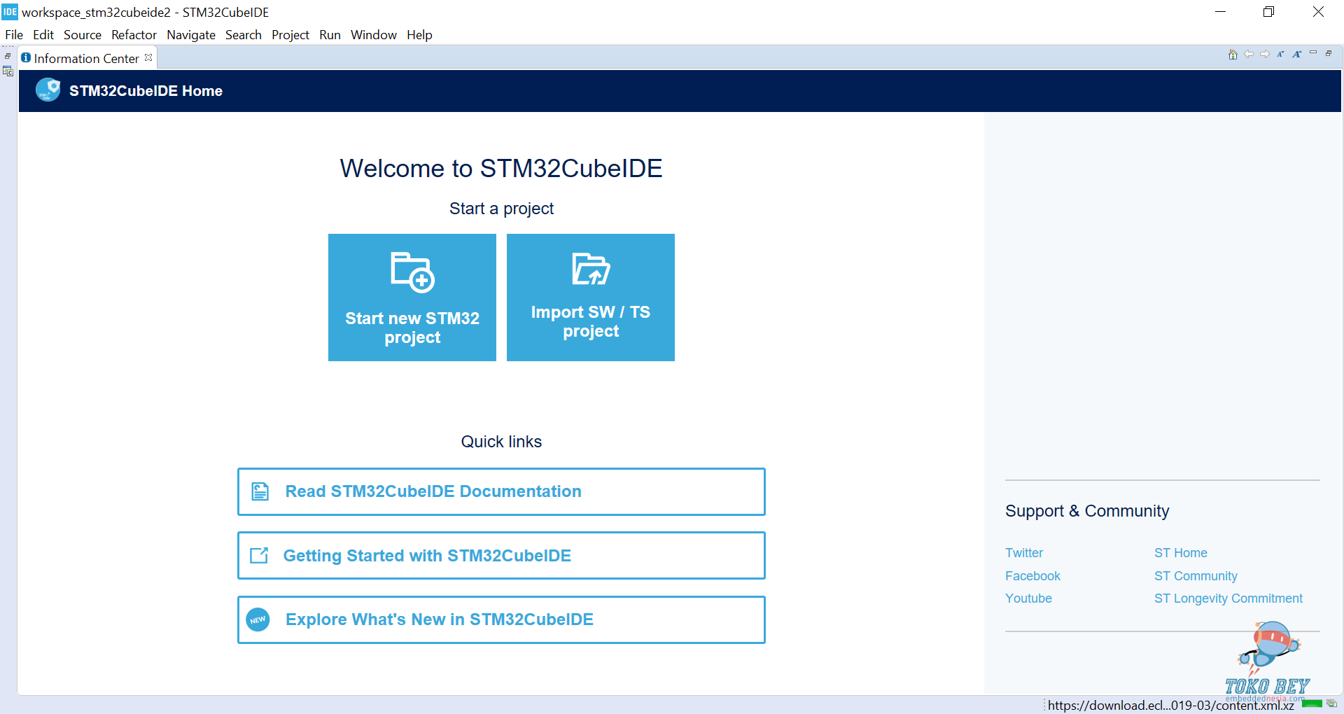Open the File menu
Screen dimensions: 1344x714
[x=14, y=35]
